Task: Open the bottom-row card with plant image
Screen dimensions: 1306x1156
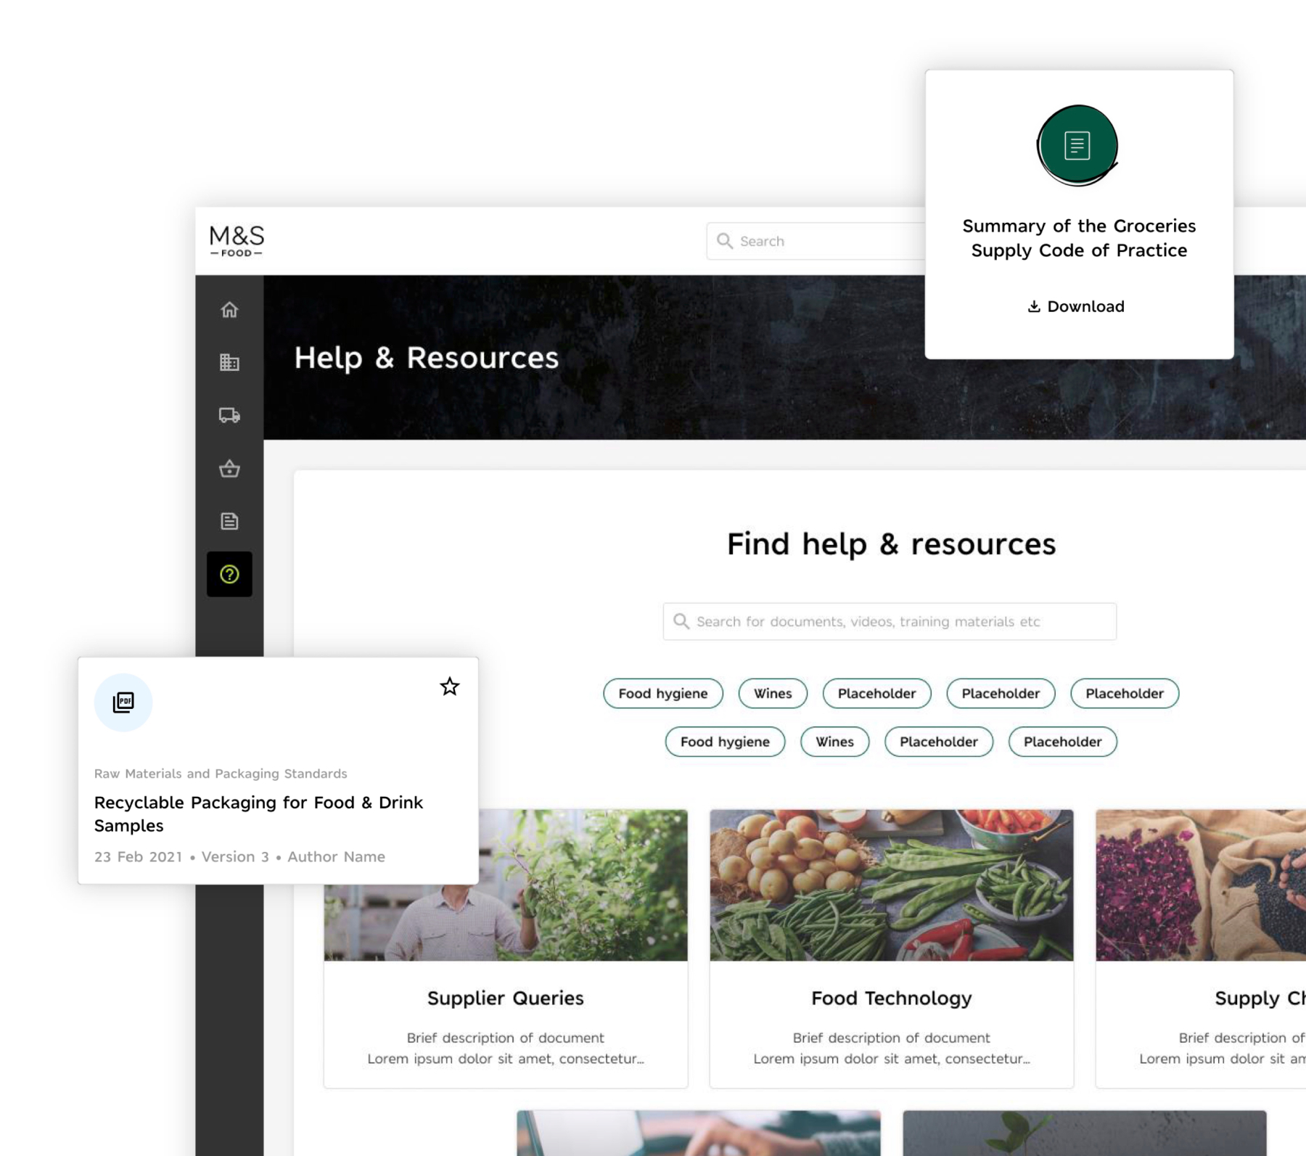Action: (1085, 1133)
